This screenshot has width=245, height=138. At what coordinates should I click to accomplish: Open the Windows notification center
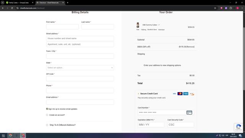(240, 135)
